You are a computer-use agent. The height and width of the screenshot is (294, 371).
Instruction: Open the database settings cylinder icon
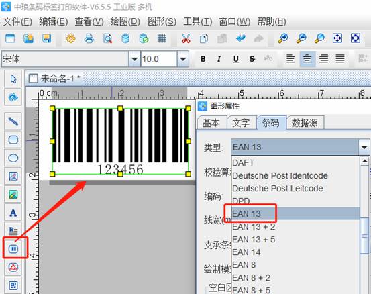(x=125, y=38)
